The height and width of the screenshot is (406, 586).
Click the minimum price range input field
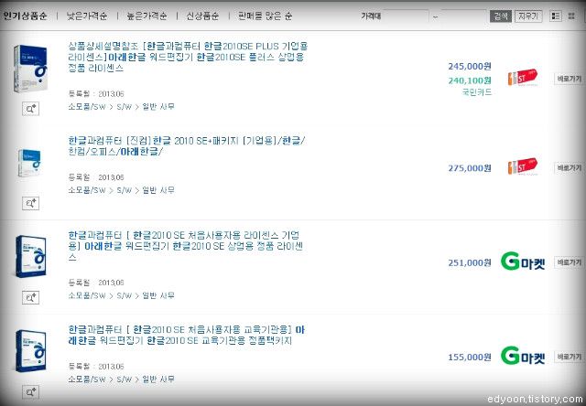point(406,16)
